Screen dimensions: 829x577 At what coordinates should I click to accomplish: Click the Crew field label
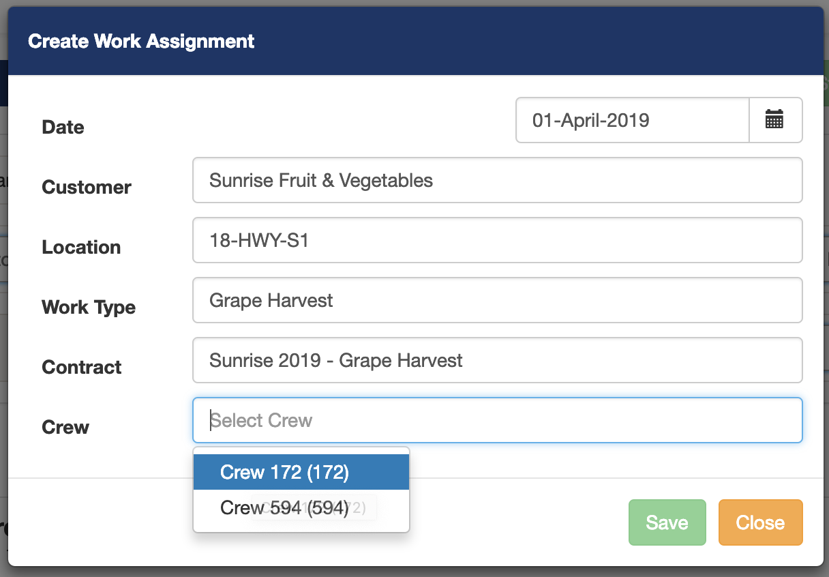pyautogui.click(x=65, y=427)
